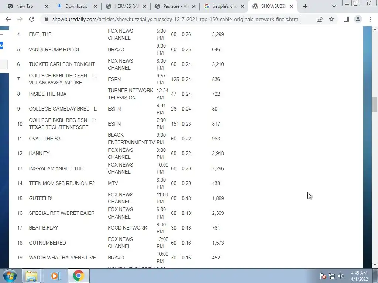378x283 pixels.
Task: Click the viewers value 1,869
Action: click(218, 198)
